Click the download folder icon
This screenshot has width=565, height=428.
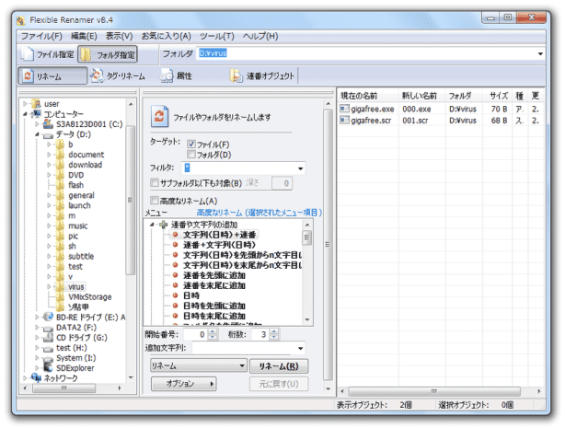pos(60,165)
